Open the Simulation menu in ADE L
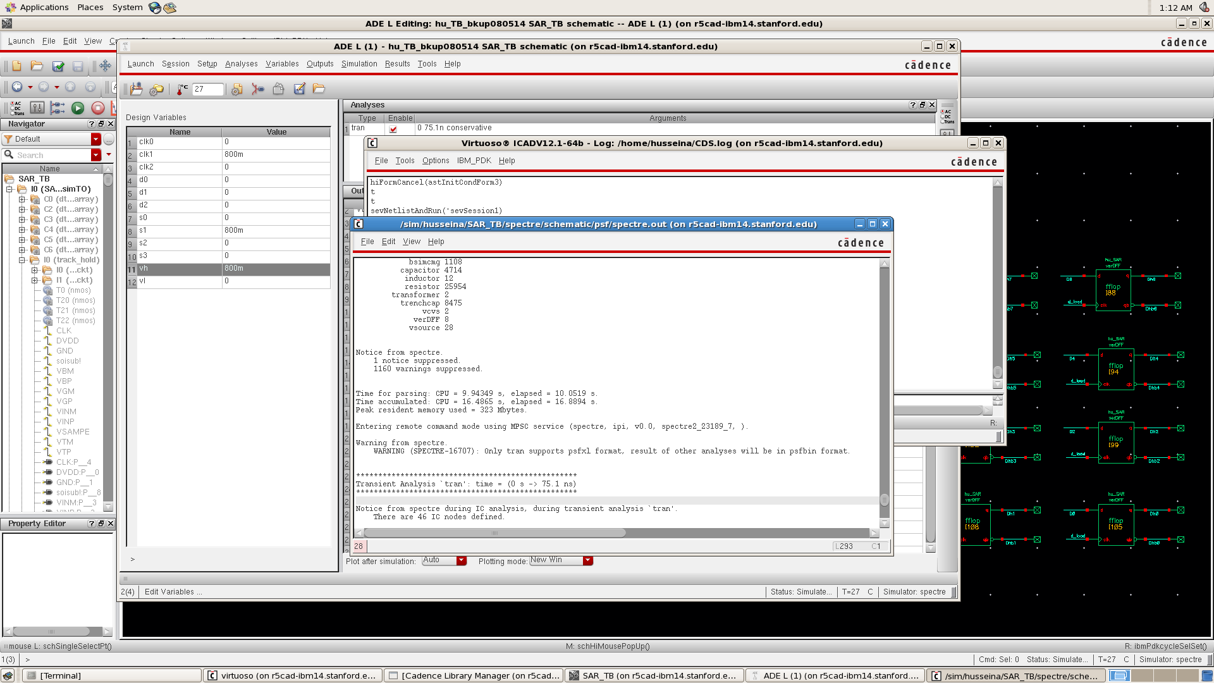The image size is (1214, 683). pyautogui.click(x=359, y=64)
